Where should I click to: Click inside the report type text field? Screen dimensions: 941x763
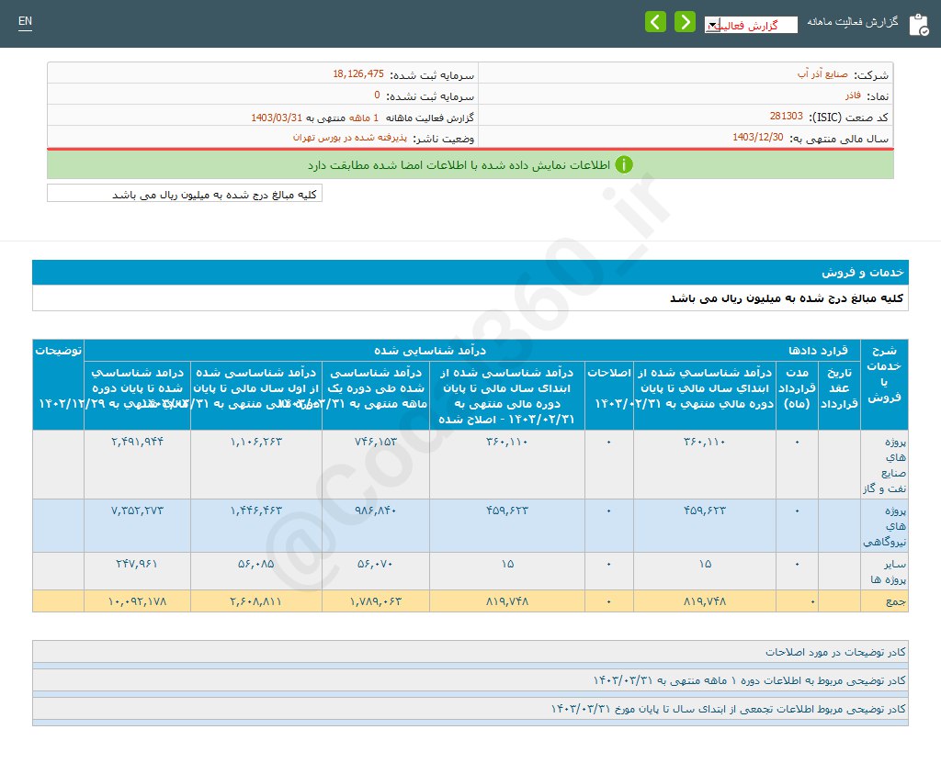point(754,25)
